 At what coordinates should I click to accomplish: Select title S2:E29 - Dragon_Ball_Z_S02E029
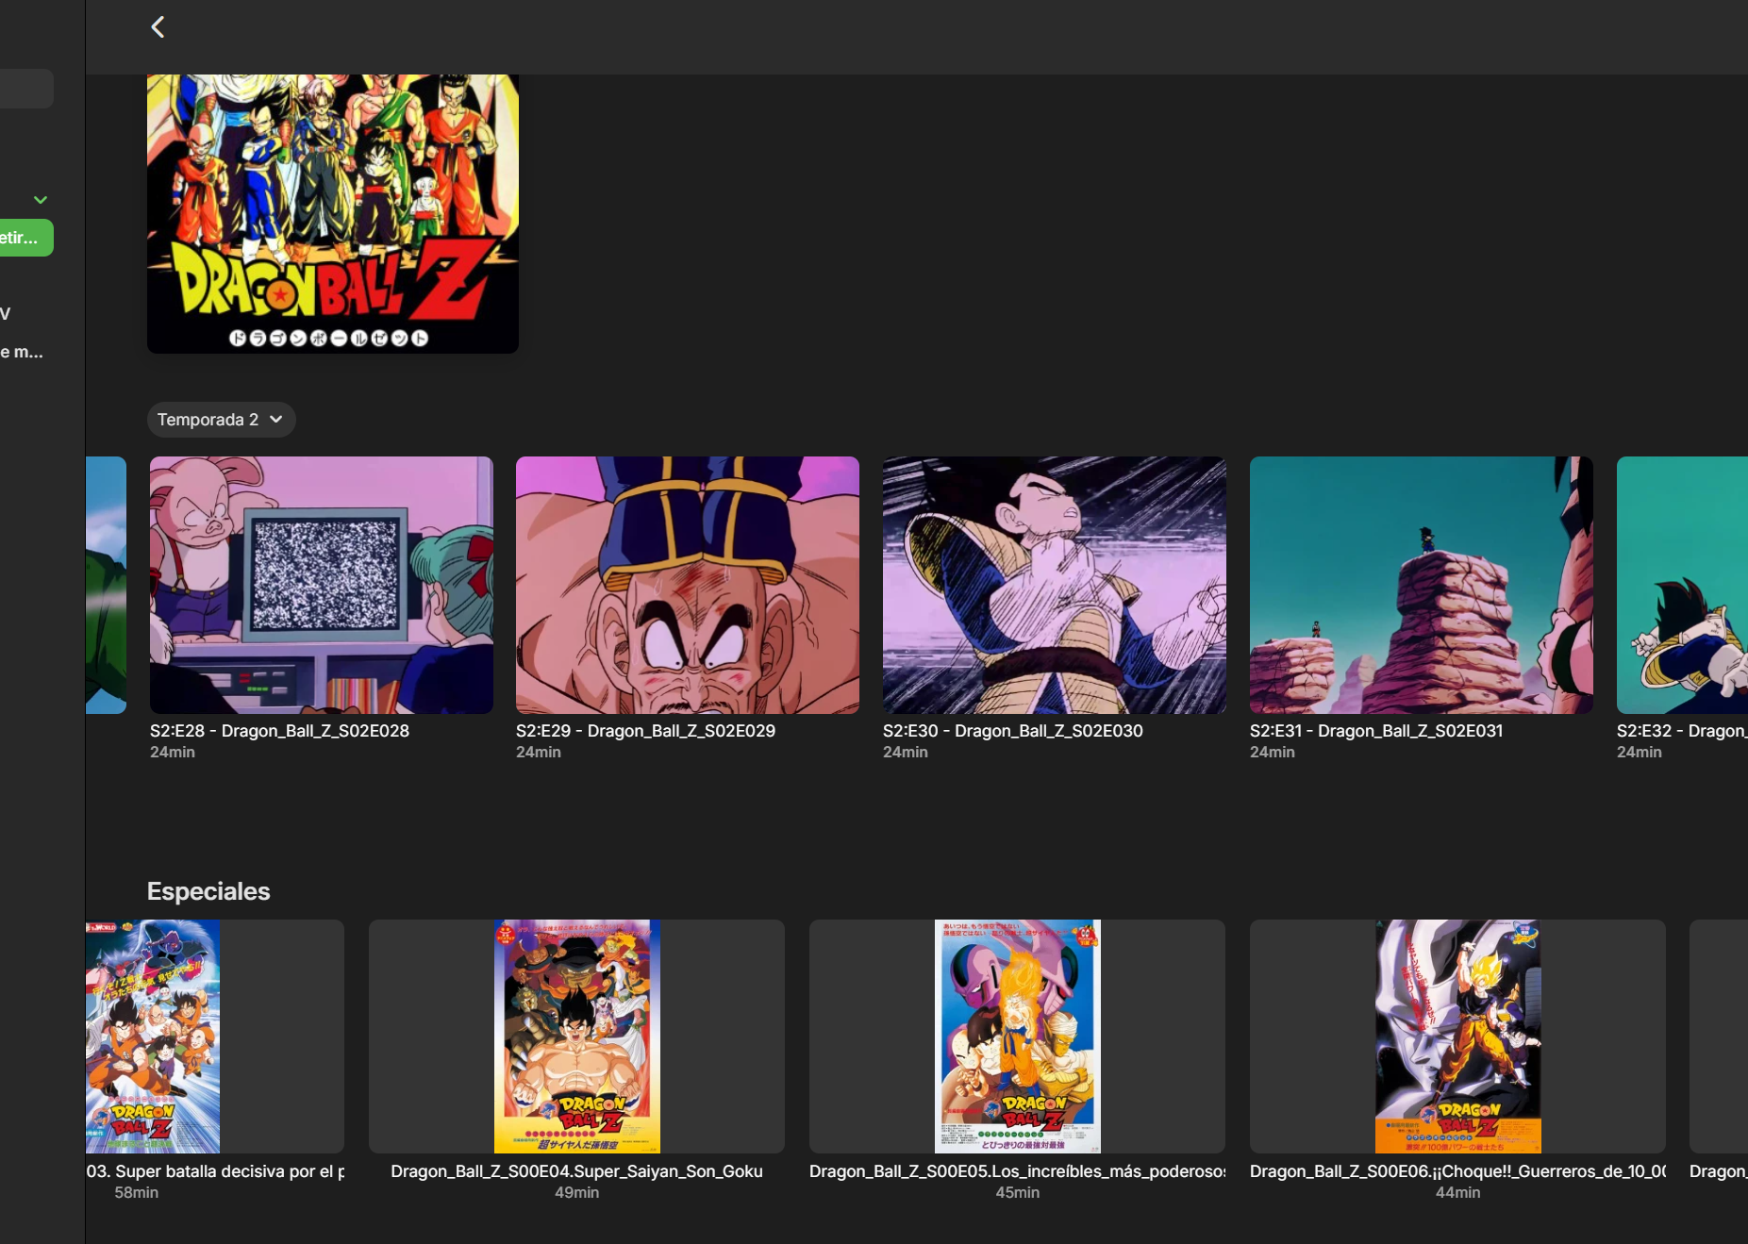tap(645, 731)
